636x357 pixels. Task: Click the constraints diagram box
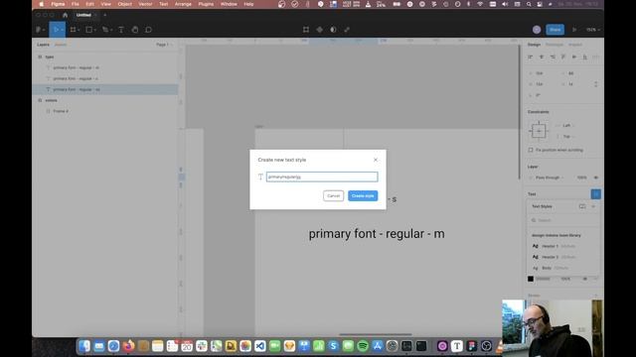[539, 131]
